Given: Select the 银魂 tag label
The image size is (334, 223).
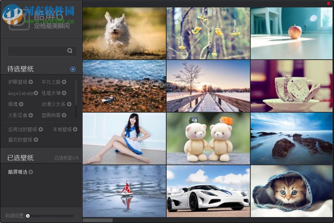Looking at the screenshot, I should coord(13,104).
